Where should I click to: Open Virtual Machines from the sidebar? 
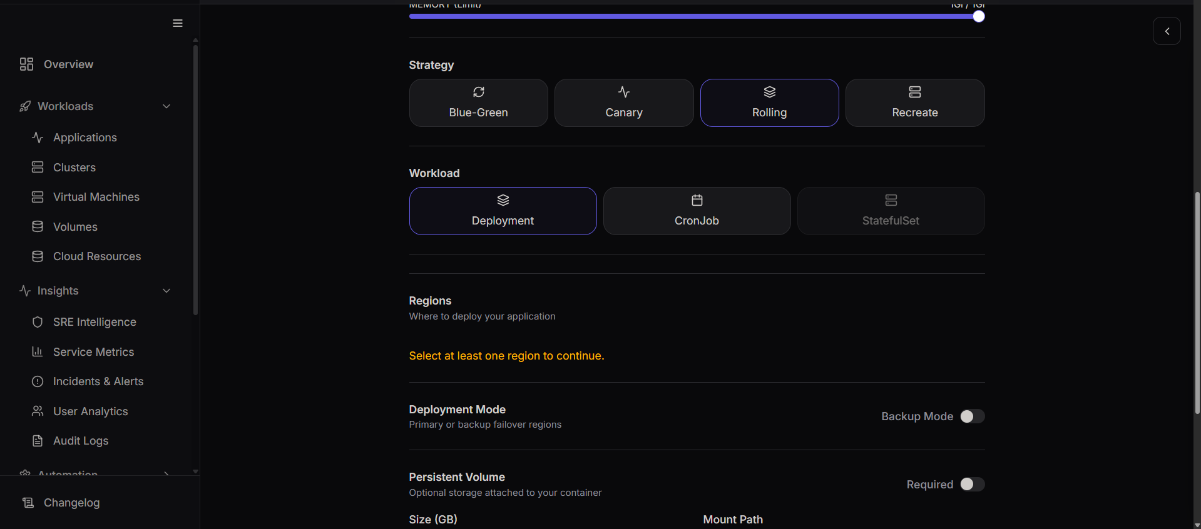[x=96, y=197]
